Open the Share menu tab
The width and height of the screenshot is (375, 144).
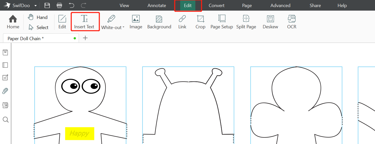(x=315, y=5)
